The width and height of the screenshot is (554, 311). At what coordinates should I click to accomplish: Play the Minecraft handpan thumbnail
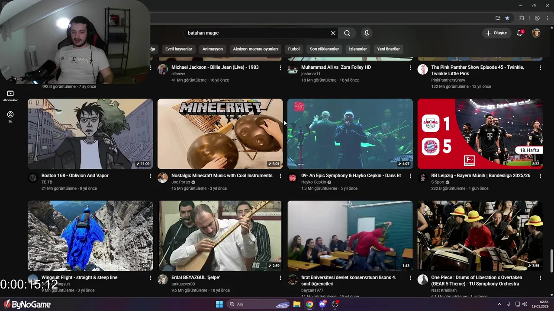coord(220,134)
